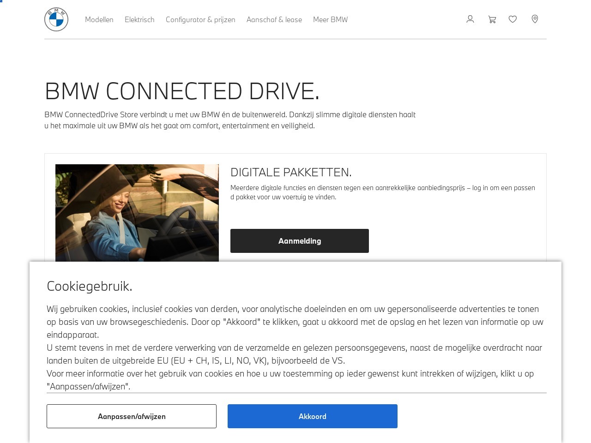
Task: Open the Meer BMW menu
Action: pyautogui.click(x=331, y=19)
